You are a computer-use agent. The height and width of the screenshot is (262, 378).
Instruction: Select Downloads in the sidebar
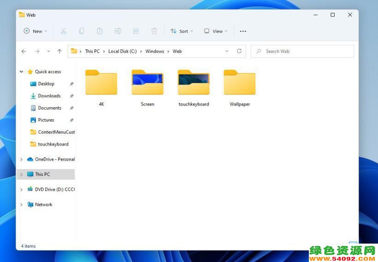(x=49, y=96)
